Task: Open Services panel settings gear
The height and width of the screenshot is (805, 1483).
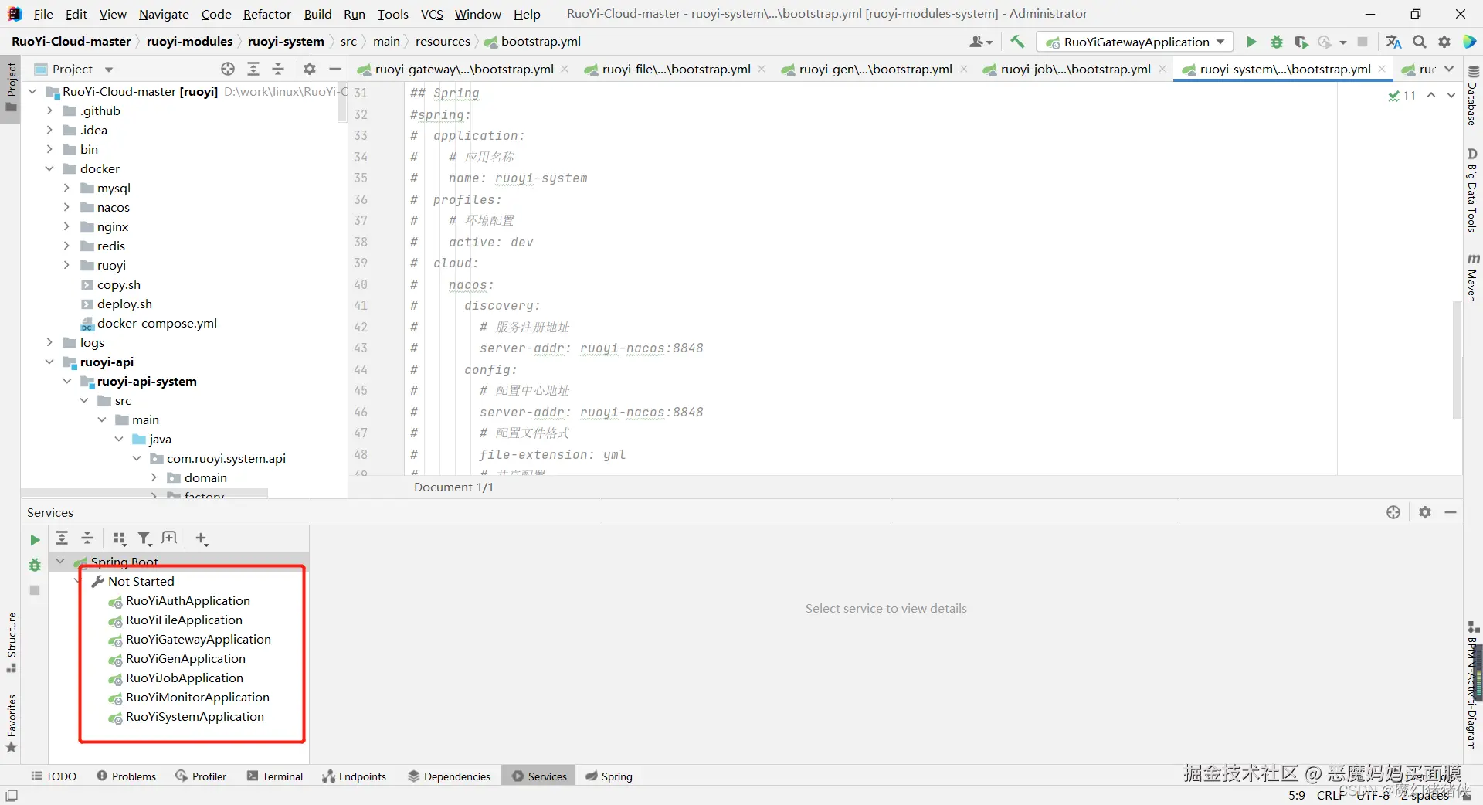Action: pos(1425,512)
